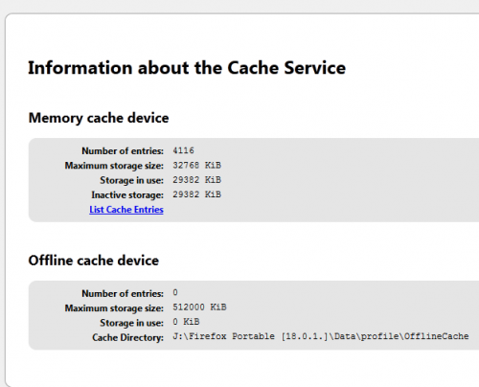Click the Information about the Cache Service heading
This screenshot has height=387, width=479.
click(187, 68)
